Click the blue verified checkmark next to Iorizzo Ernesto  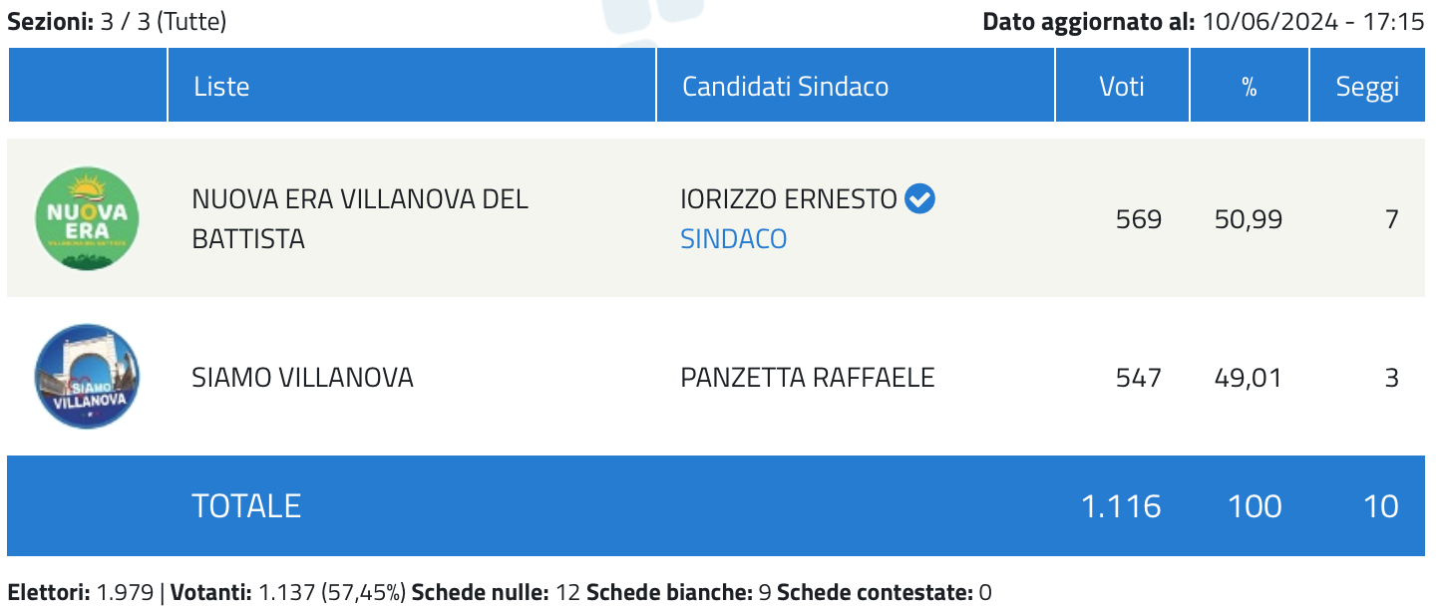click(x=919, y=199)
